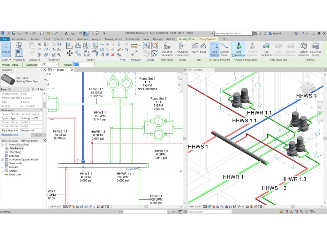Open Visual Style in the 3D view control bar
This screenshot has width=327, height=245.
(x=209, y=207)
